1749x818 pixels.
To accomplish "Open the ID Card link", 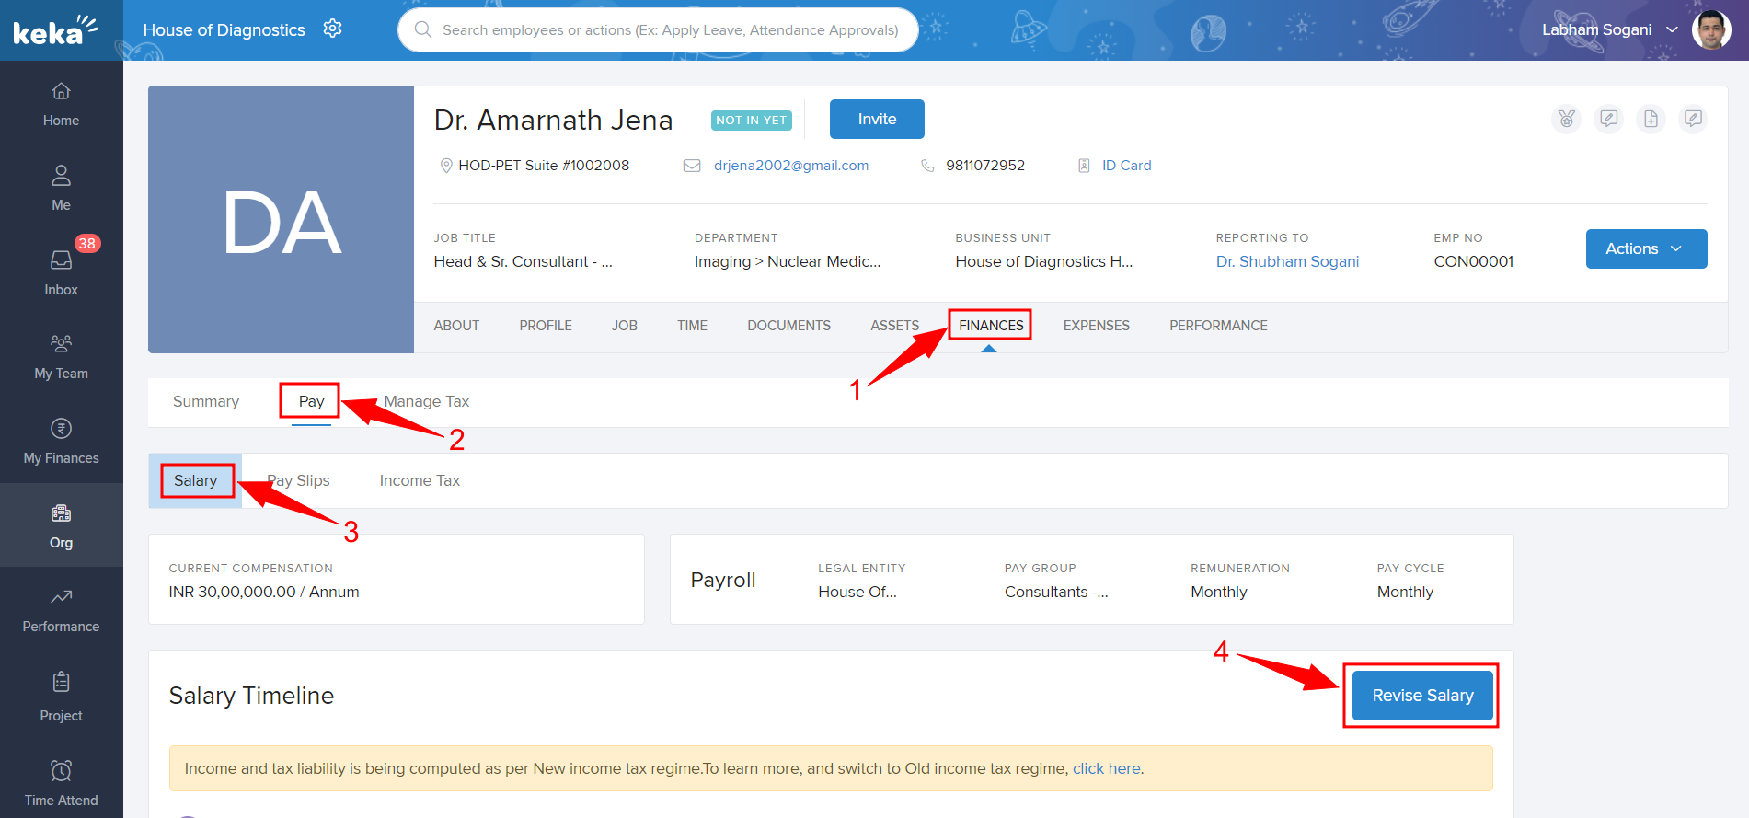I will (1126, 166).
